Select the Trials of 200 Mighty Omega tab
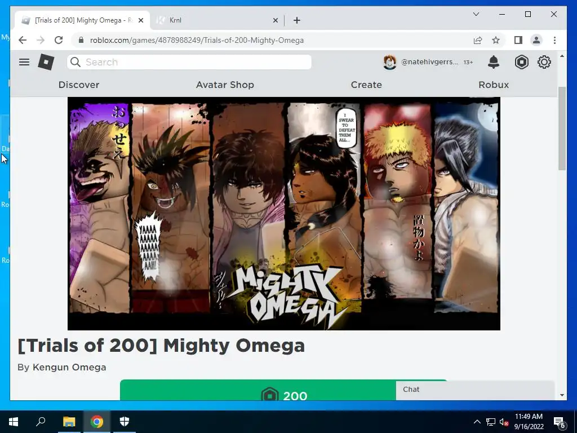The image size is (577, 433). pos(82,20)
